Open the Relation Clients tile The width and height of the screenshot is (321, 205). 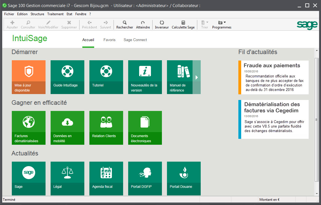106,128
